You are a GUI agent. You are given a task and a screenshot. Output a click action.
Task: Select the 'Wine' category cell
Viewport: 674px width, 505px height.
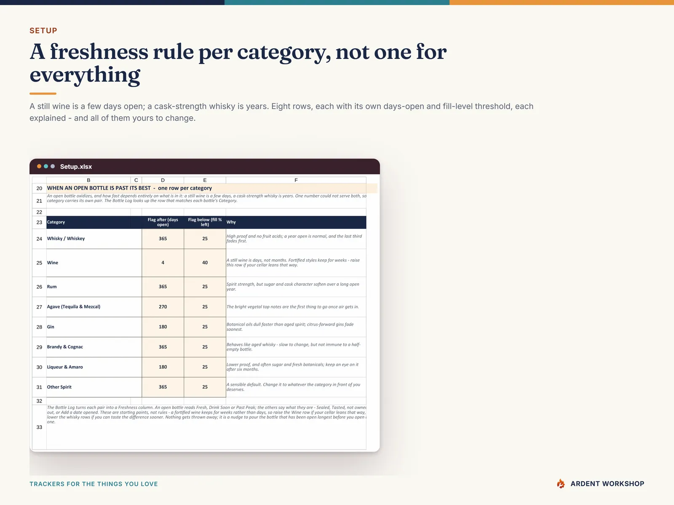94,263
